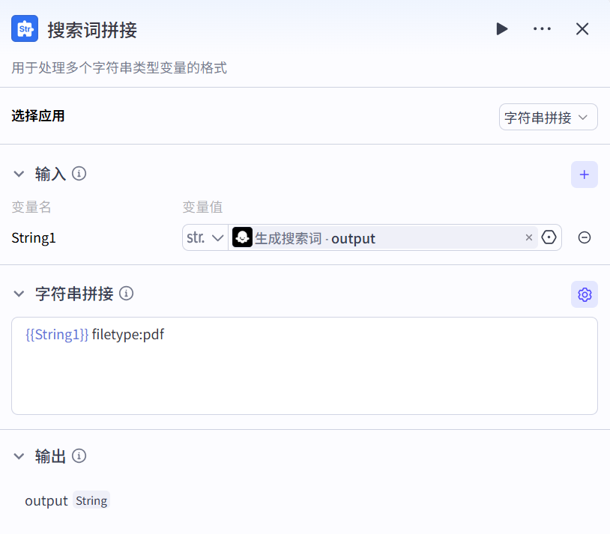Collapse the 字符串拼接 template section
The height and width of the screenshot is (534, 610).
click(19, 294)
